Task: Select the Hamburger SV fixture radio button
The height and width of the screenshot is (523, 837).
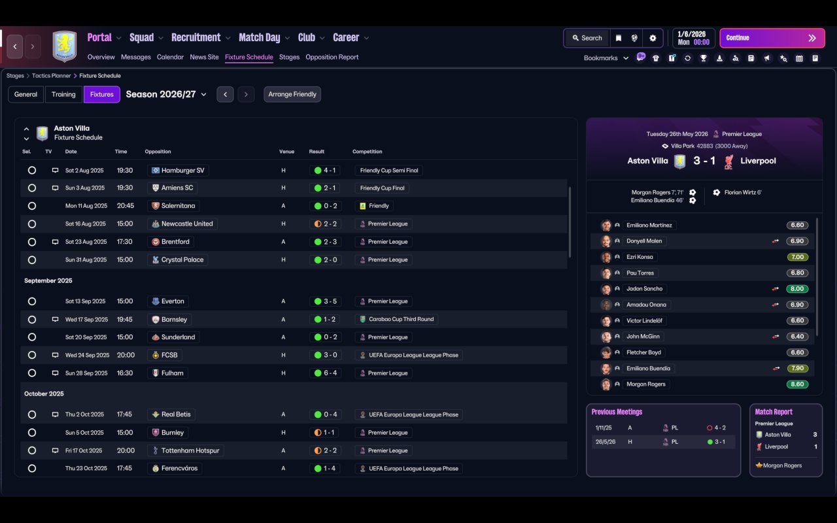Action: coord(32,171)
